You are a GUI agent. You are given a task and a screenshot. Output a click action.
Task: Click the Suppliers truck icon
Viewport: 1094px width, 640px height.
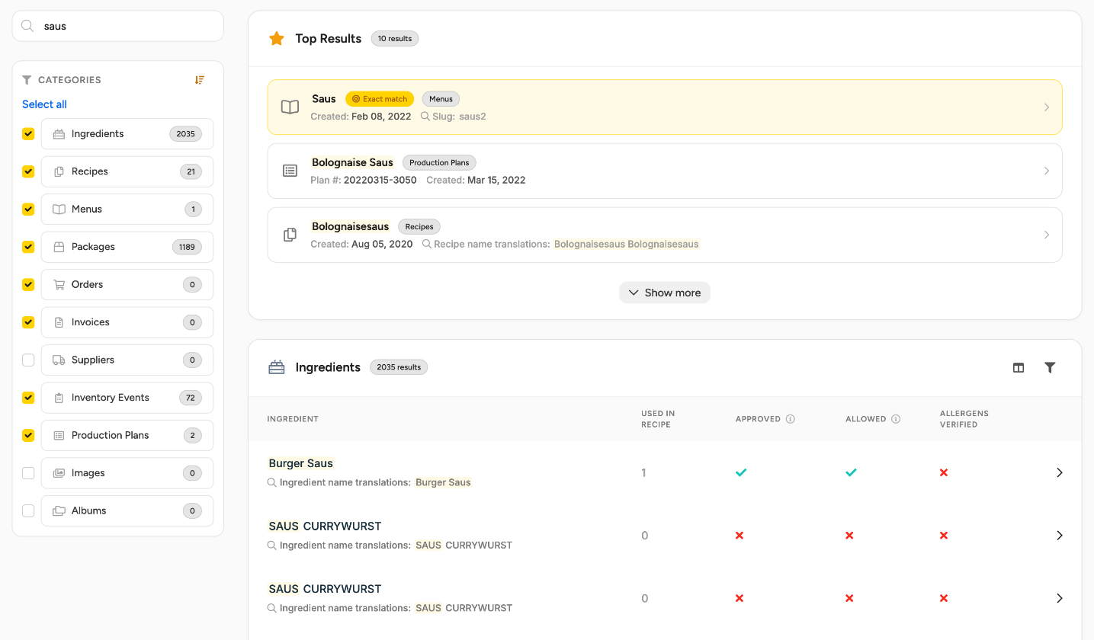(59, 360)
